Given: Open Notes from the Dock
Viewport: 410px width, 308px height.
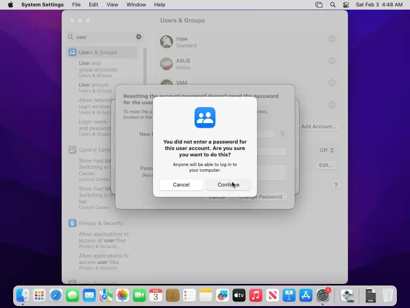Looking at the screenshot, I should [206, 296].
